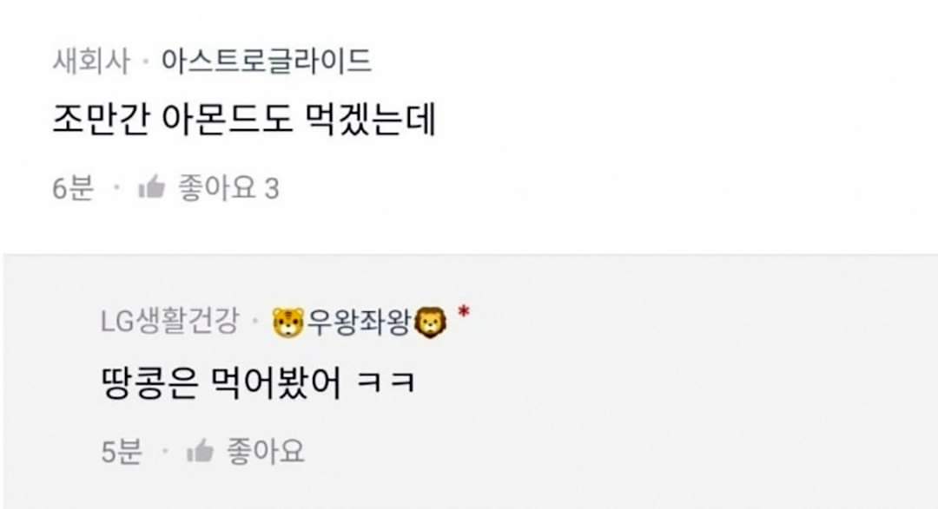Click the 5분 timestamp
The width and height of the screenshot is (938, 509).
(x=122, y=451)
